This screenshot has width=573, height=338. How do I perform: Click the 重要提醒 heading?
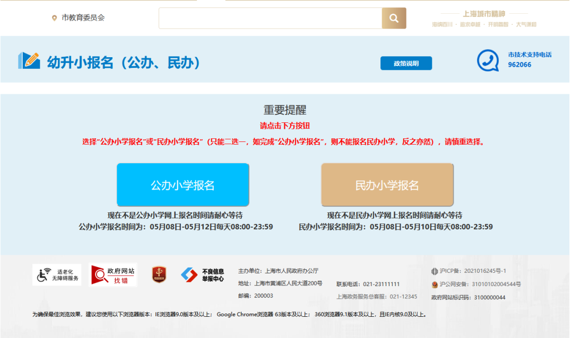click(x=285, y=110)
